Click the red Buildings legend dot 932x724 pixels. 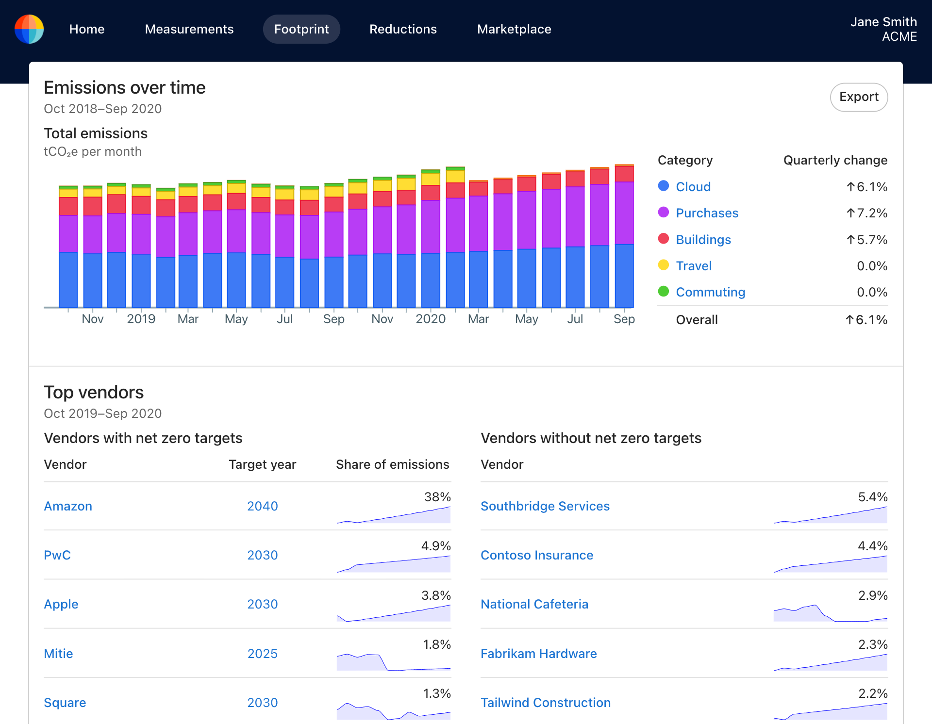tap(663, 239)
